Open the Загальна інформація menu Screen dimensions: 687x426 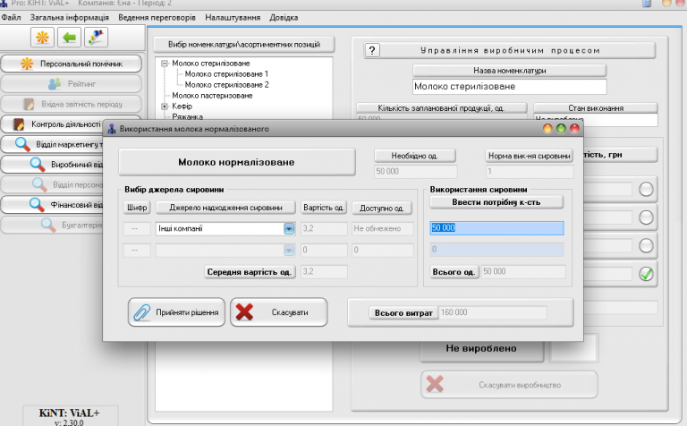69,18
